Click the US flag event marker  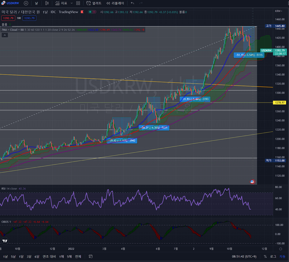point(253,182)
